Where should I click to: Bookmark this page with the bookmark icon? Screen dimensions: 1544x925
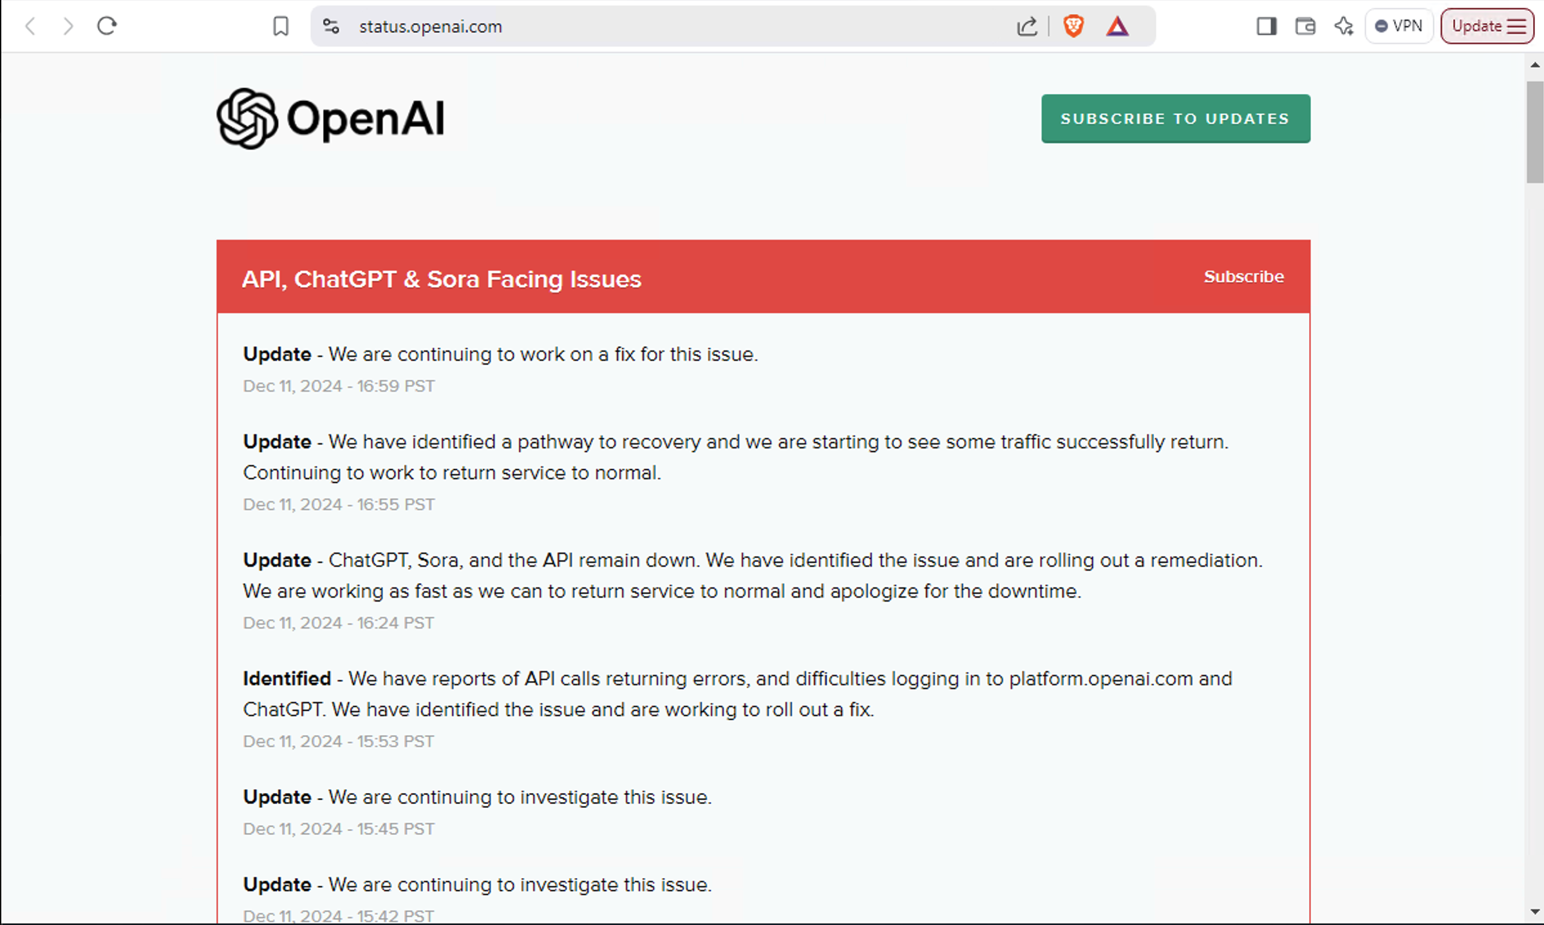281,26
